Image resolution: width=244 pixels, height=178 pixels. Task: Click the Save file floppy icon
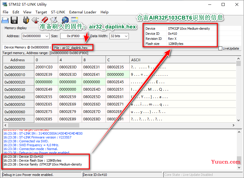point(14,20)
